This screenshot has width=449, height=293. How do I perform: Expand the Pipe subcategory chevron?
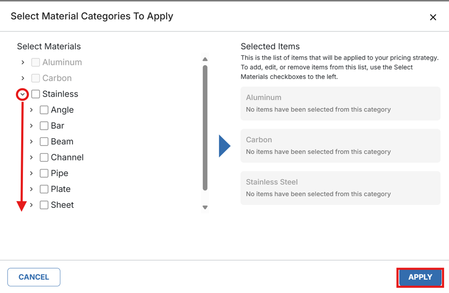[31, 173]
